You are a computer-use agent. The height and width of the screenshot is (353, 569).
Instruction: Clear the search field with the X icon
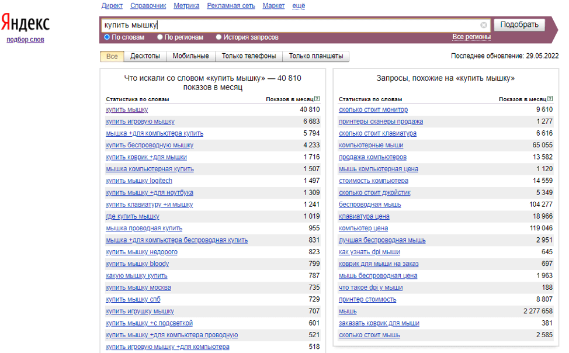pyautogui.click(x=484, y=25)
